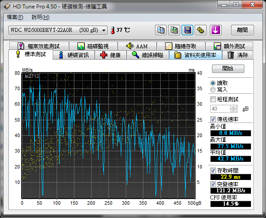Switch to the 資料夾使用率 tab

click(x=196, y=55)
